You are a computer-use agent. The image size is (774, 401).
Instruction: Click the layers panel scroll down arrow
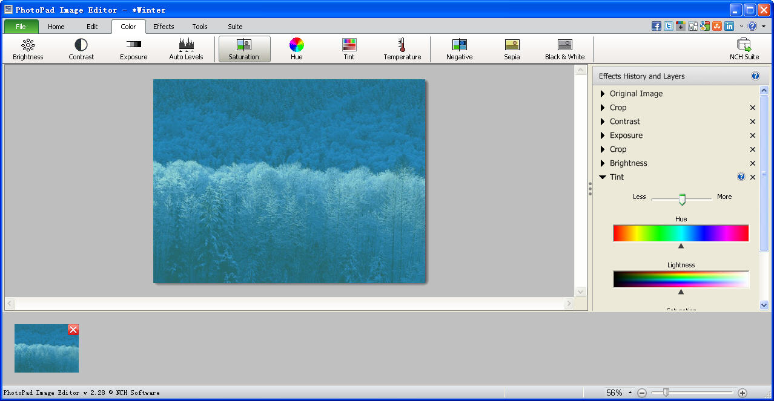(x=764, y=305)
